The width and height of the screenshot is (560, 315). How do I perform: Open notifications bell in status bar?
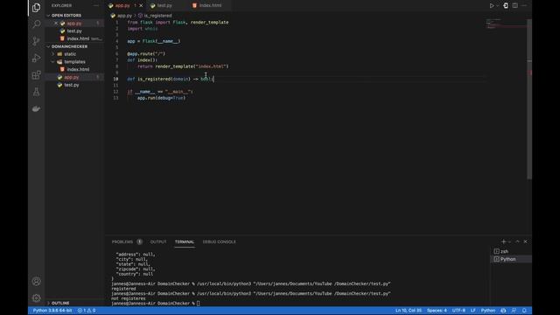[x=524, y=311]
